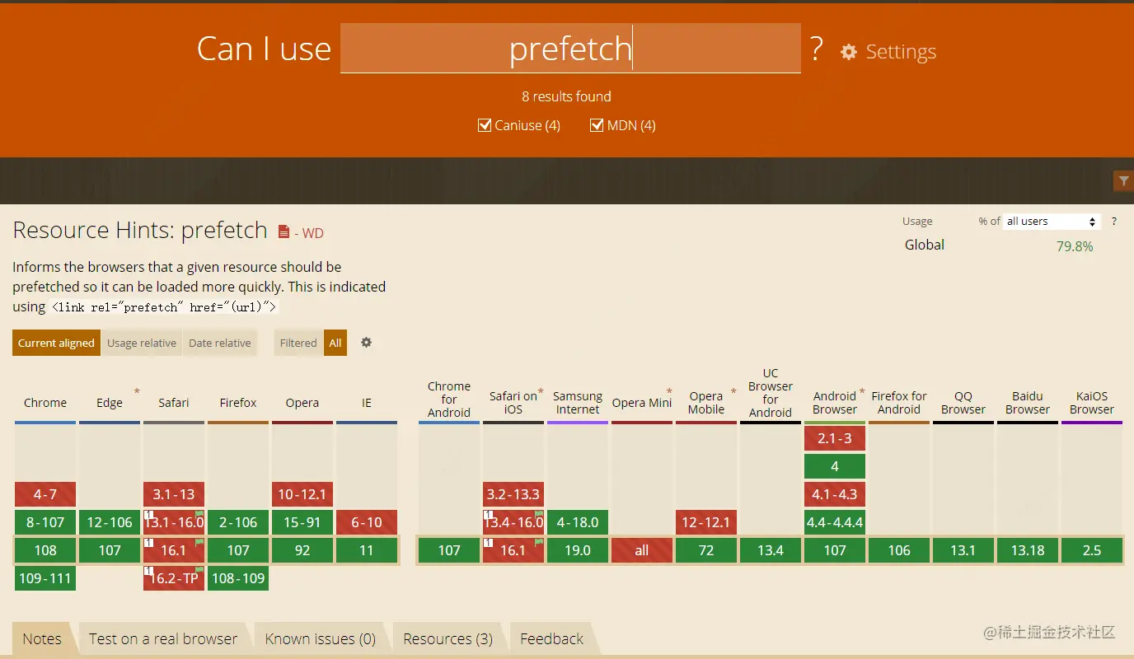Click Samsung Internet 4-18.0 cell
This screenshot has width=1134, height=659.
(x=578, y=522)
